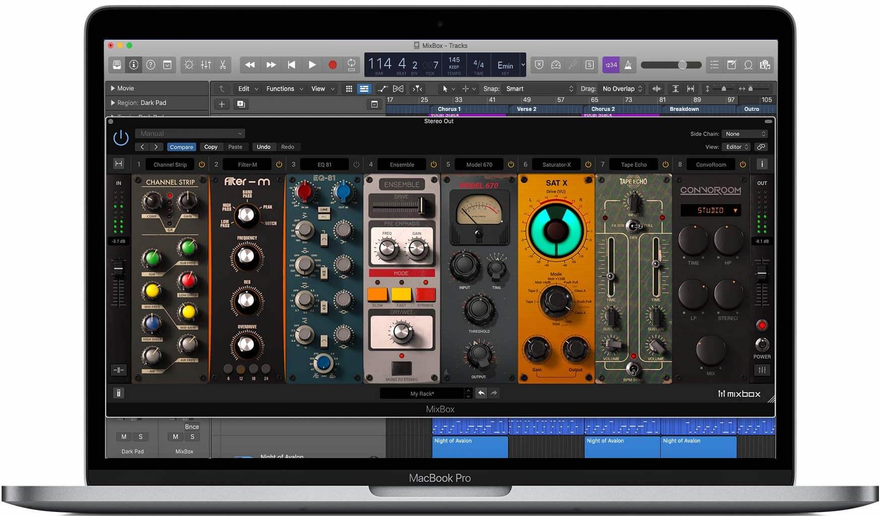Click the duplicate track icon

(241, 104)
